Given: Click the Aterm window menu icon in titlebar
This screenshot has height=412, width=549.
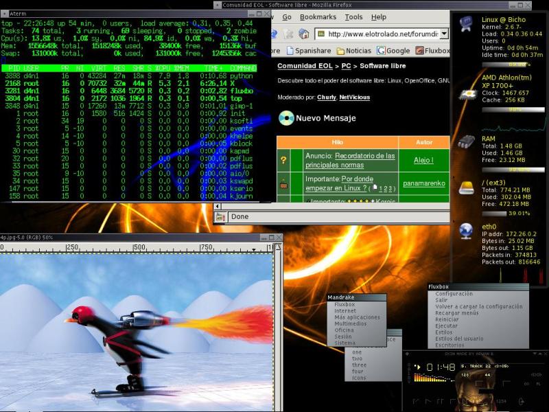Looking at the screenshot, I should tap(4, 14).
